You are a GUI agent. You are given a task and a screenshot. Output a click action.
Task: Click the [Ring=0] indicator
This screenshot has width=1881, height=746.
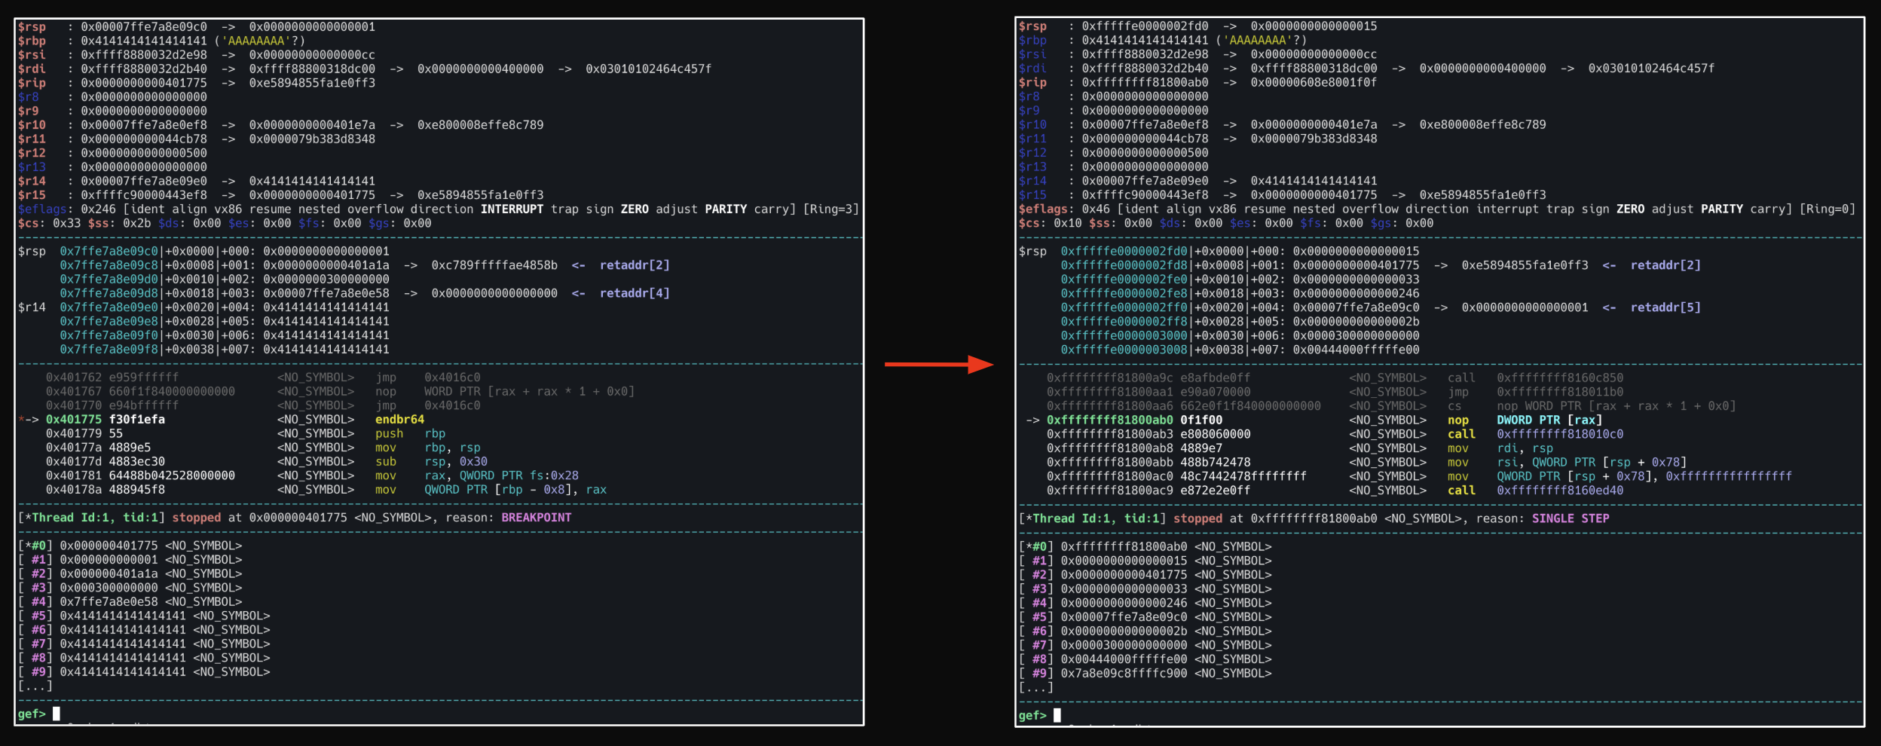coord(1827,209)
